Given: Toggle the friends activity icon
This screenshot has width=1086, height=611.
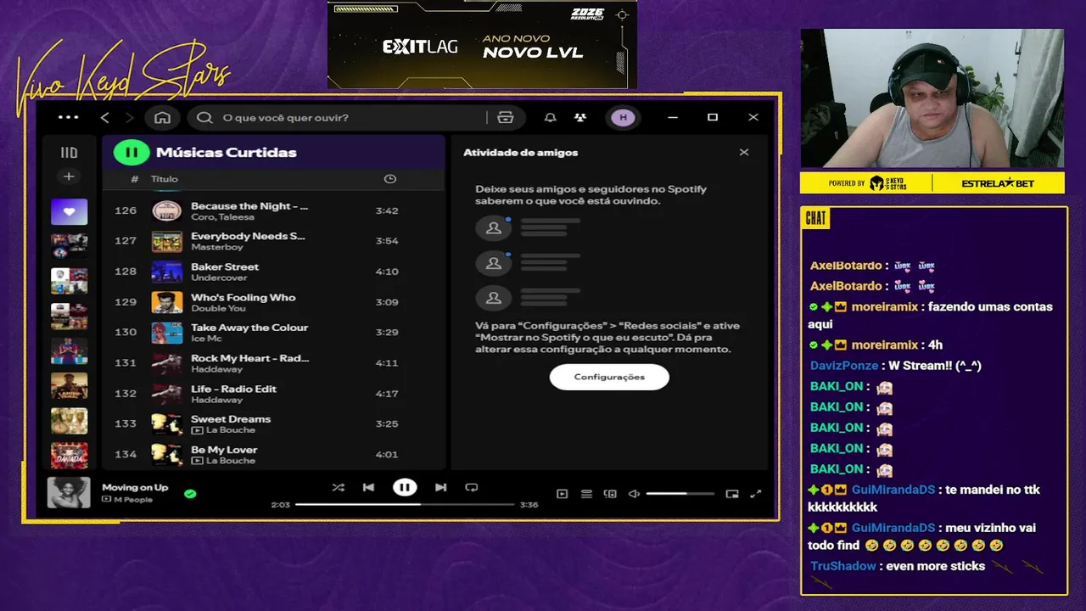Looking at the screenshot, I should pos(580,117).
